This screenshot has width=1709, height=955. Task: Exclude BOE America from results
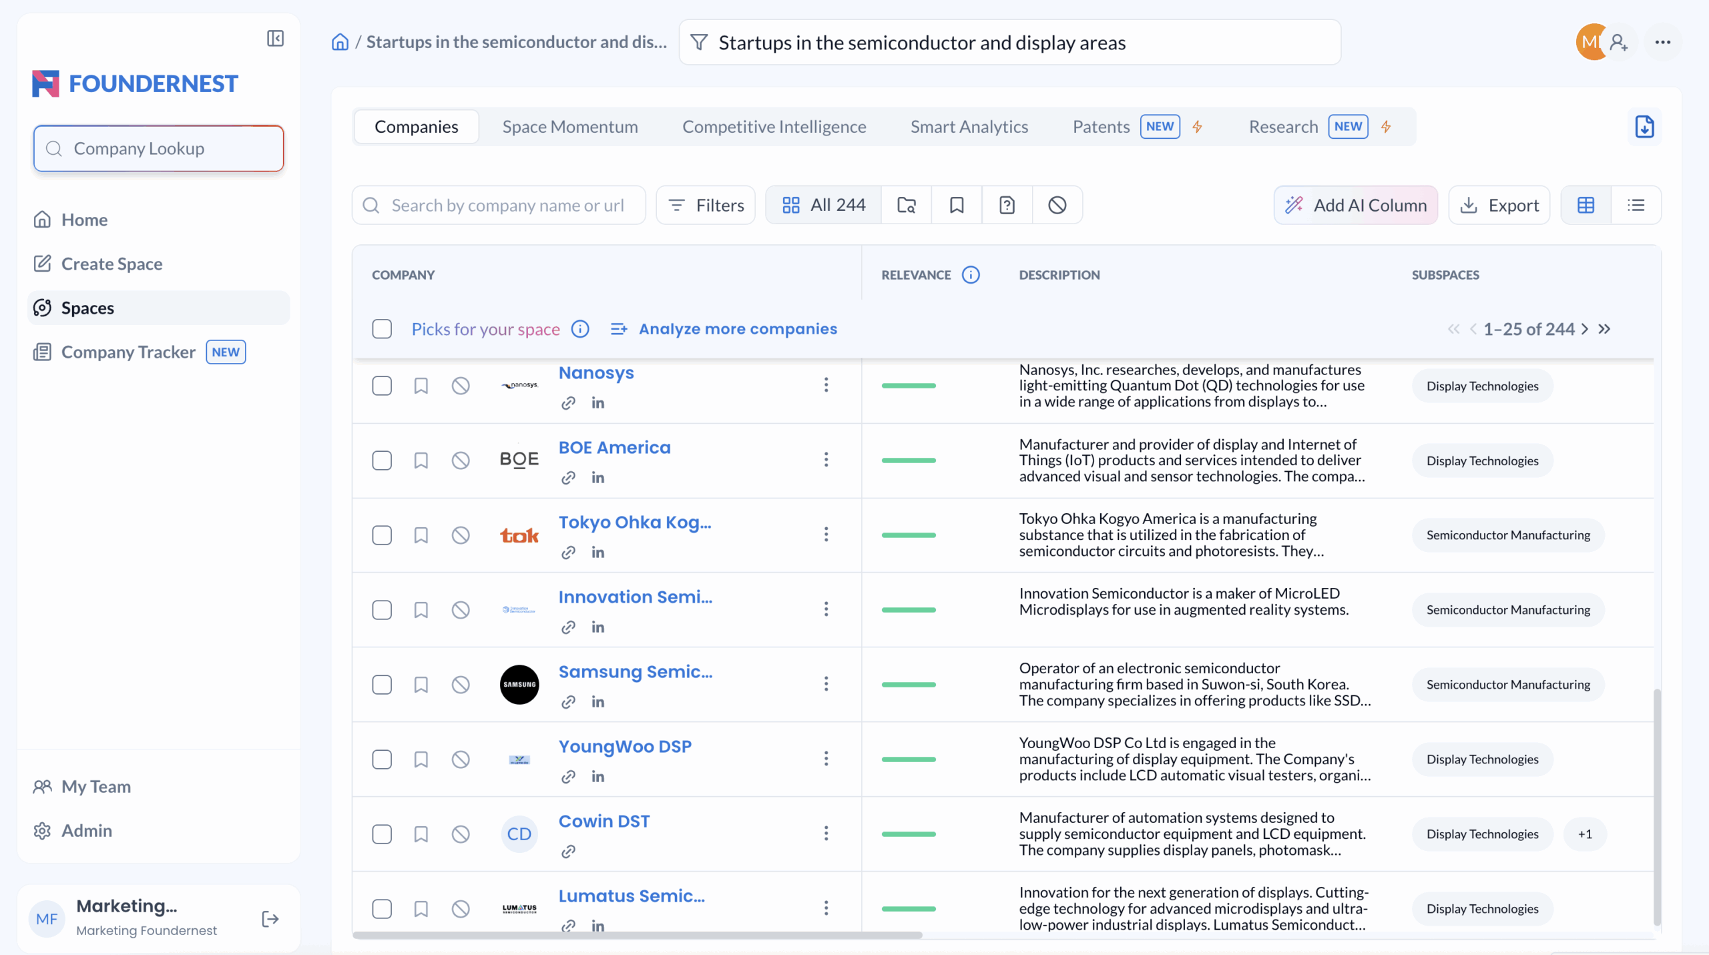pyautogui.click(x=461, y=460)
